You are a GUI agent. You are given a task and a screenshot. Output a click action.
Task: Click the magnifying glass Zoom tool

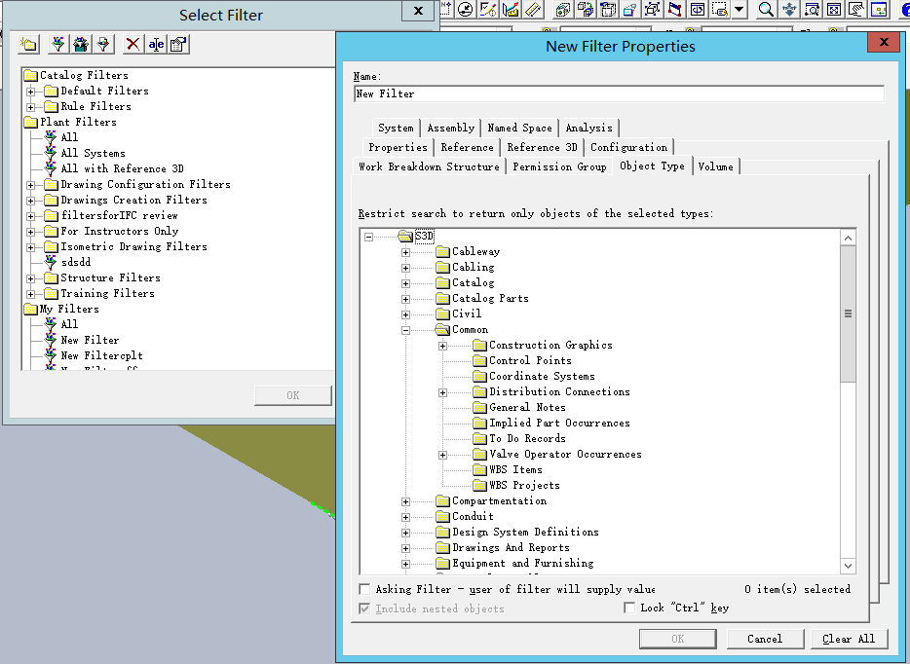(x=766, y=10)
